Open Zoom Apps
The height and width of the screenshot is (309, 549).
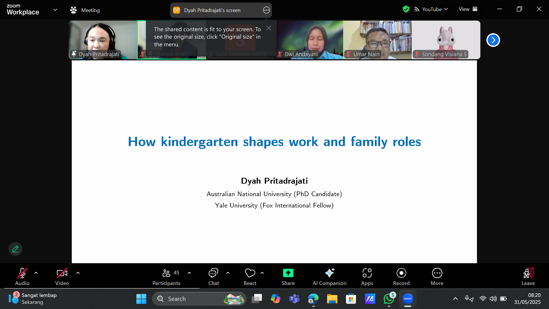[367, 277]
